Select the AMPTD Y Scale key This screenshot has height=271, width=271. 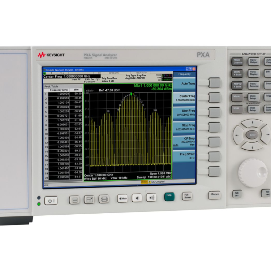(237, 85)
